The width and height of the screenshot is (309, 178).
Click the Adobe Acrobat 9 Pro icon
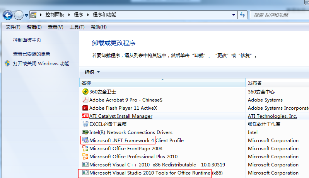click(x=85, y=100)
